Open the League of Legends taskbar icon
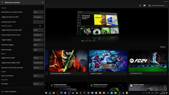The height and width of the screenshot is (95, 169). pos(81,93)
